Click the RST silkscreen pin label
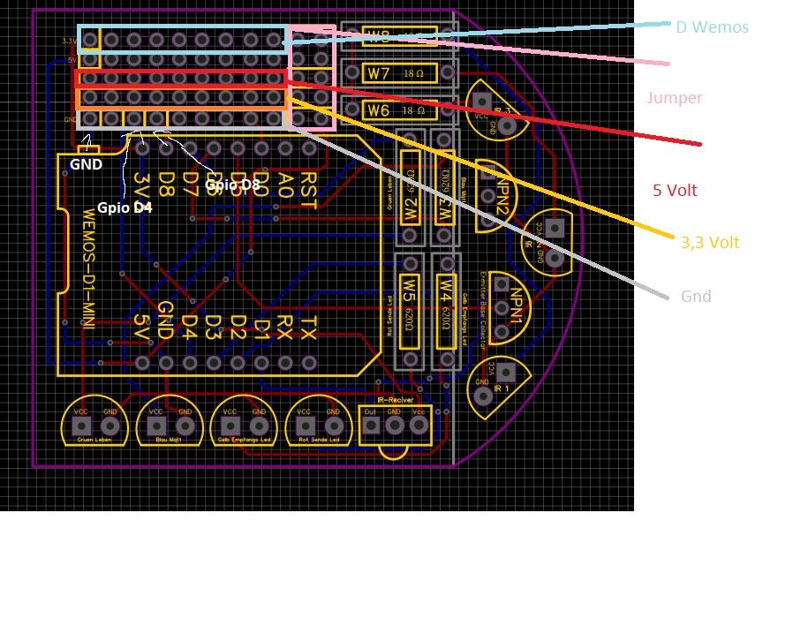This screenshot has width=793, height=641. coord(308,191)
